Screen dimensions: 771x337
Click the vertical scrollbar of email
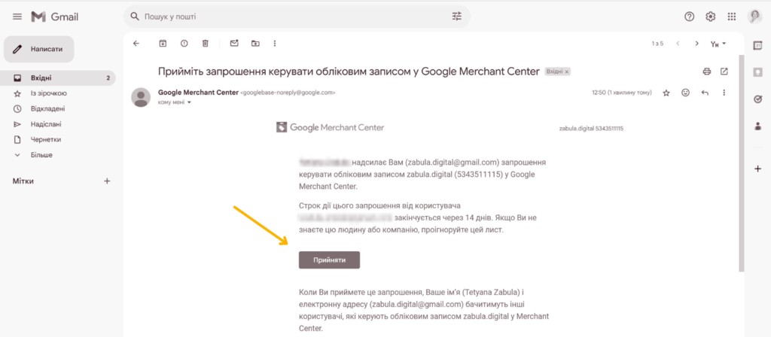click(x=741, y=163)
